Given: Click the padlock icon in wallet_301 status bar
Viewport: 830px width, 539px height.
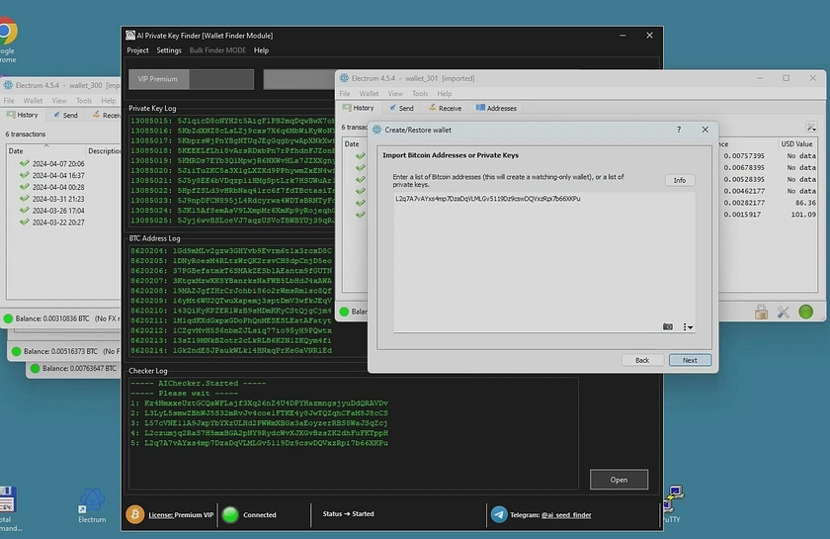Looking at the screenshot, I should pos(761,312).
